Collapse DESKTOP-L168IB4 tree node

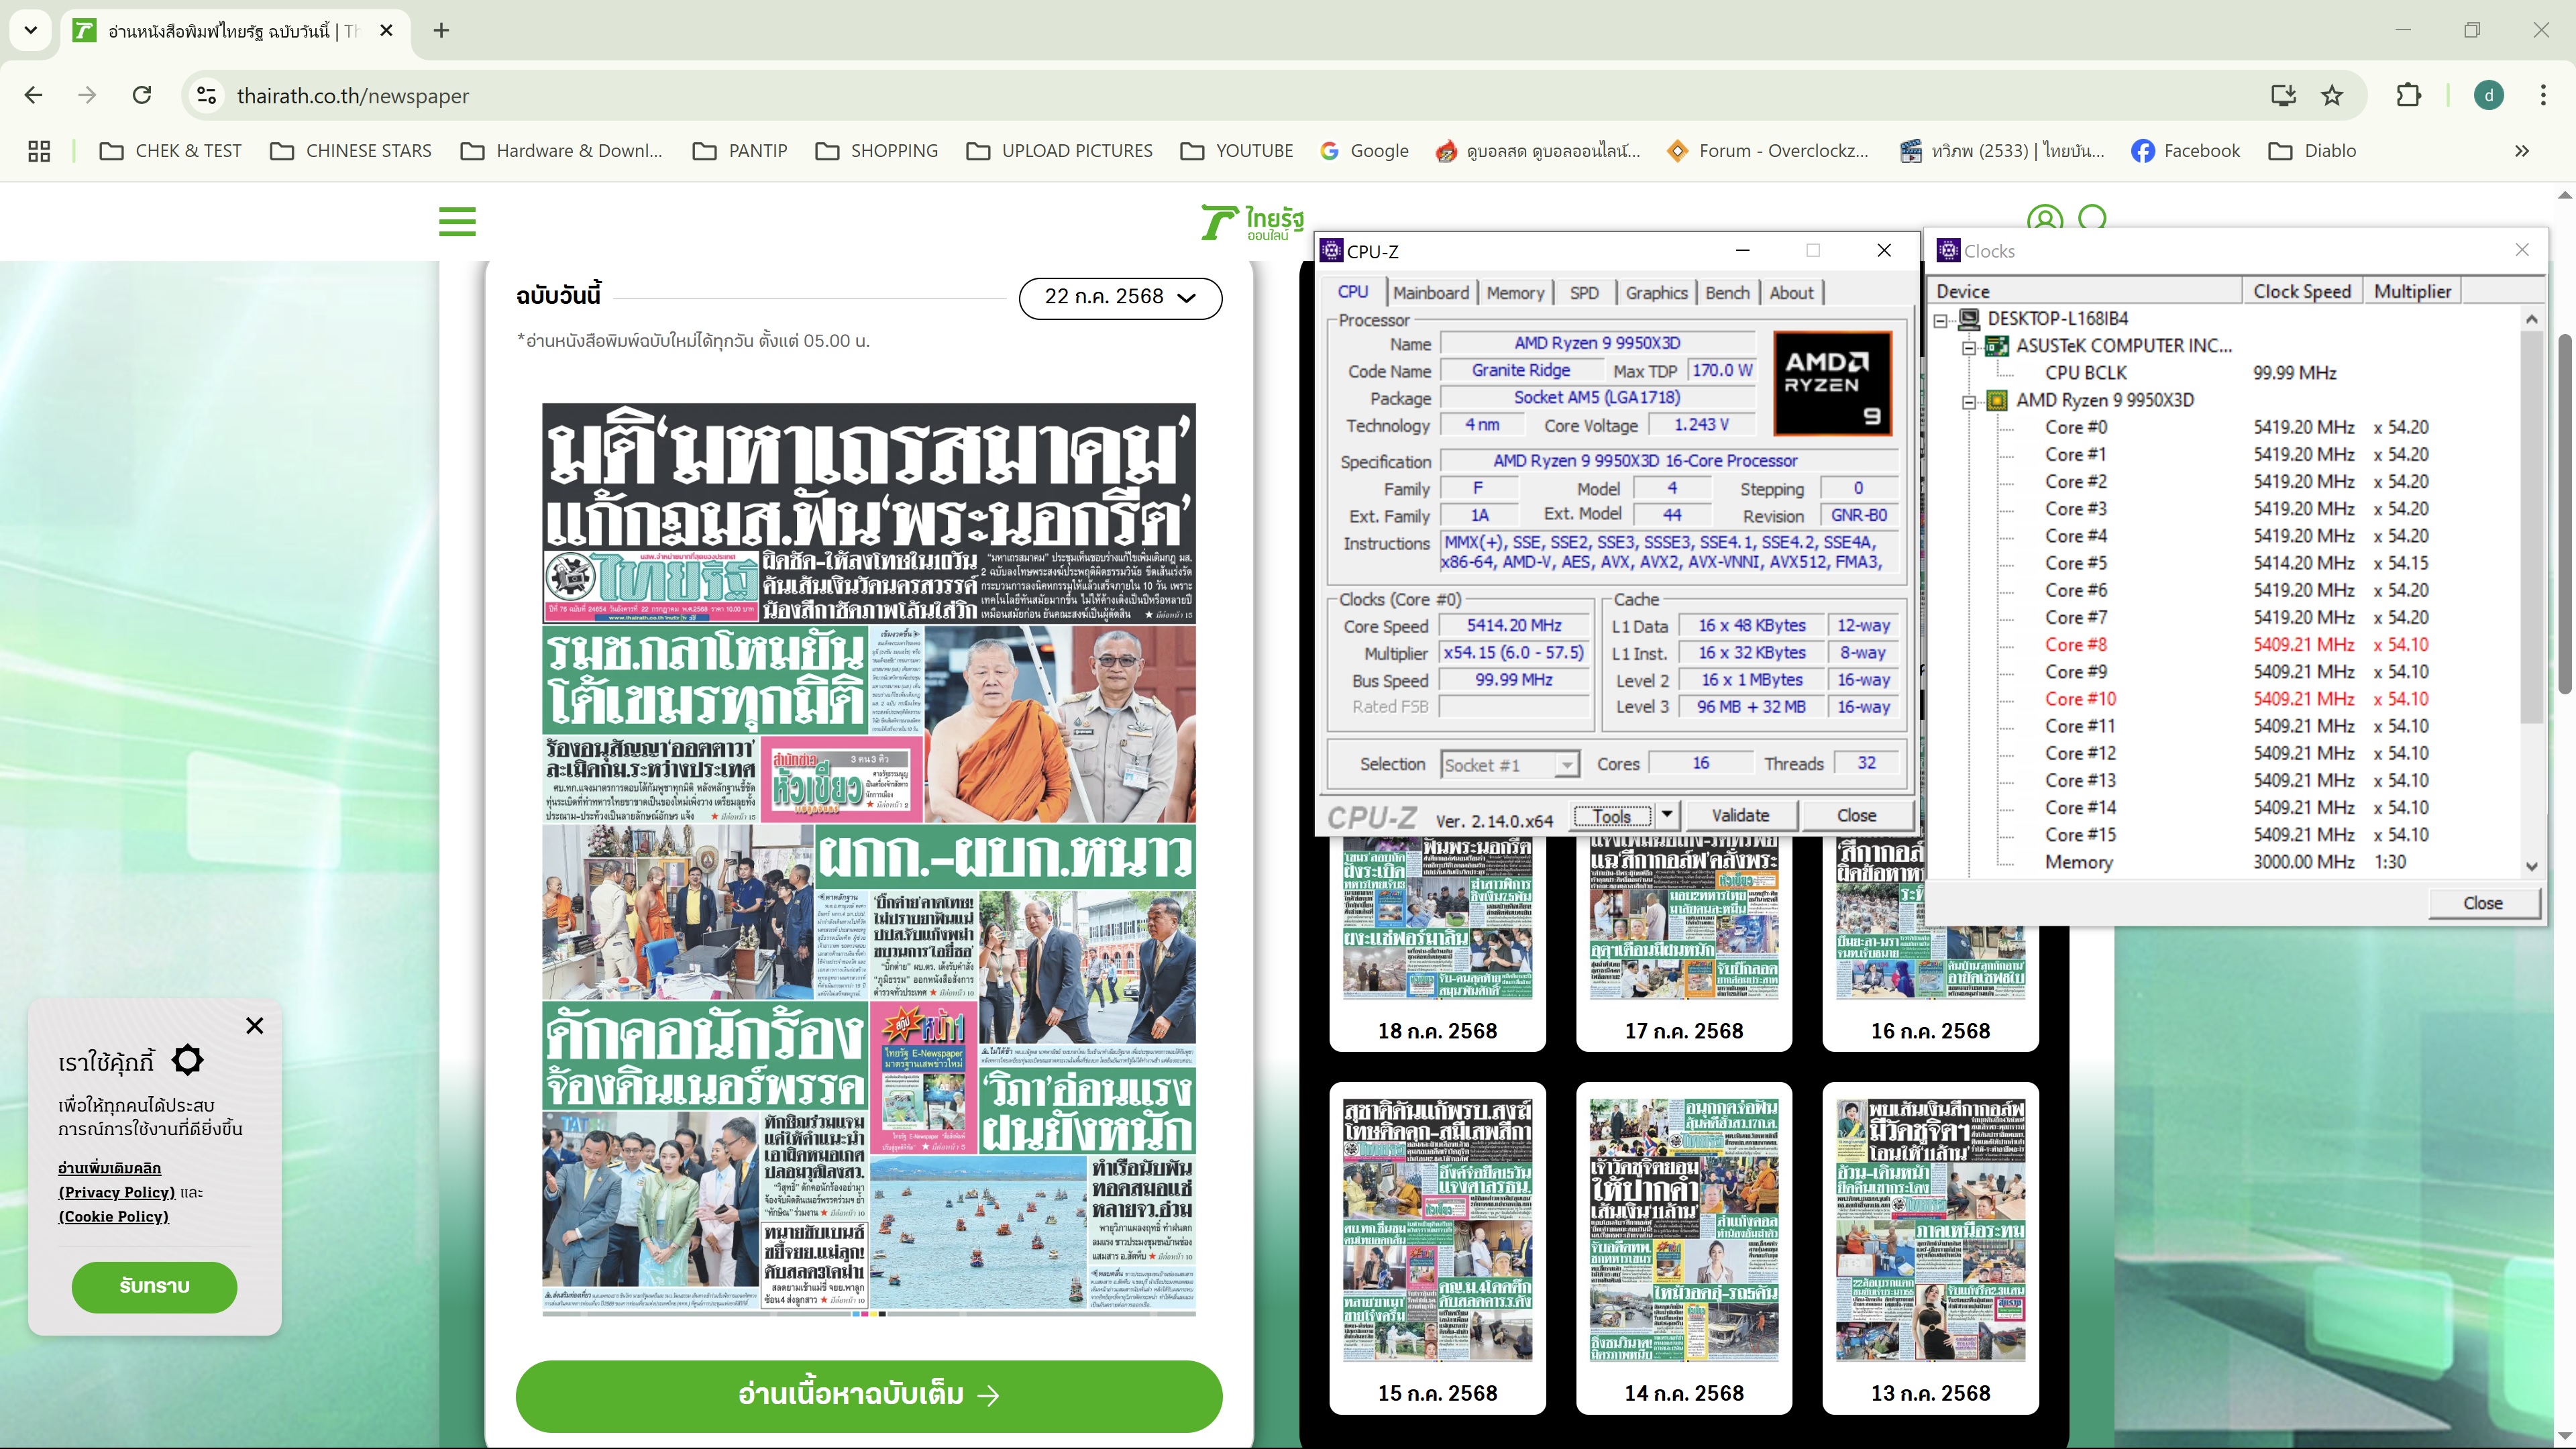[x=1941, y=320]
